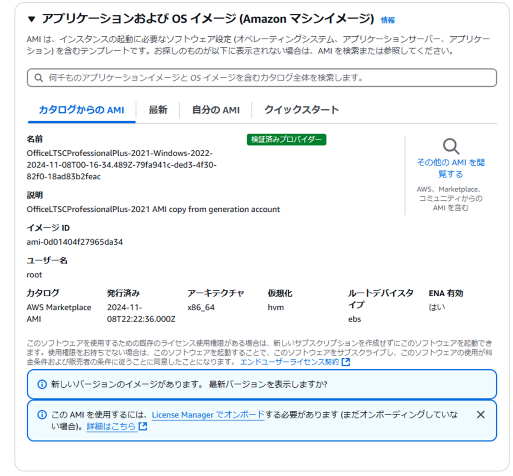Open the 情報 info link in header
Viewport: 513px width, 476px height.
coord(388,20)
